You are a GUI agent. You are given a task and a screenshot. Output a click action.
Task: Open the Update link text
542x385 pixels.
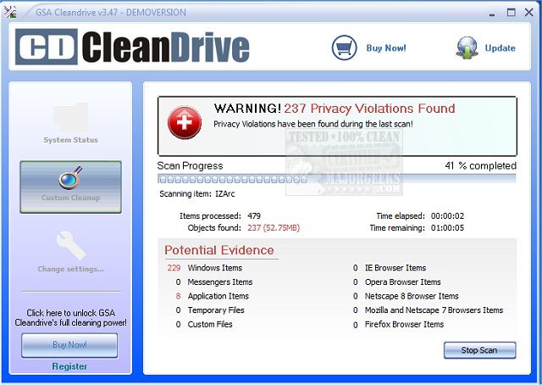[500, 47]
